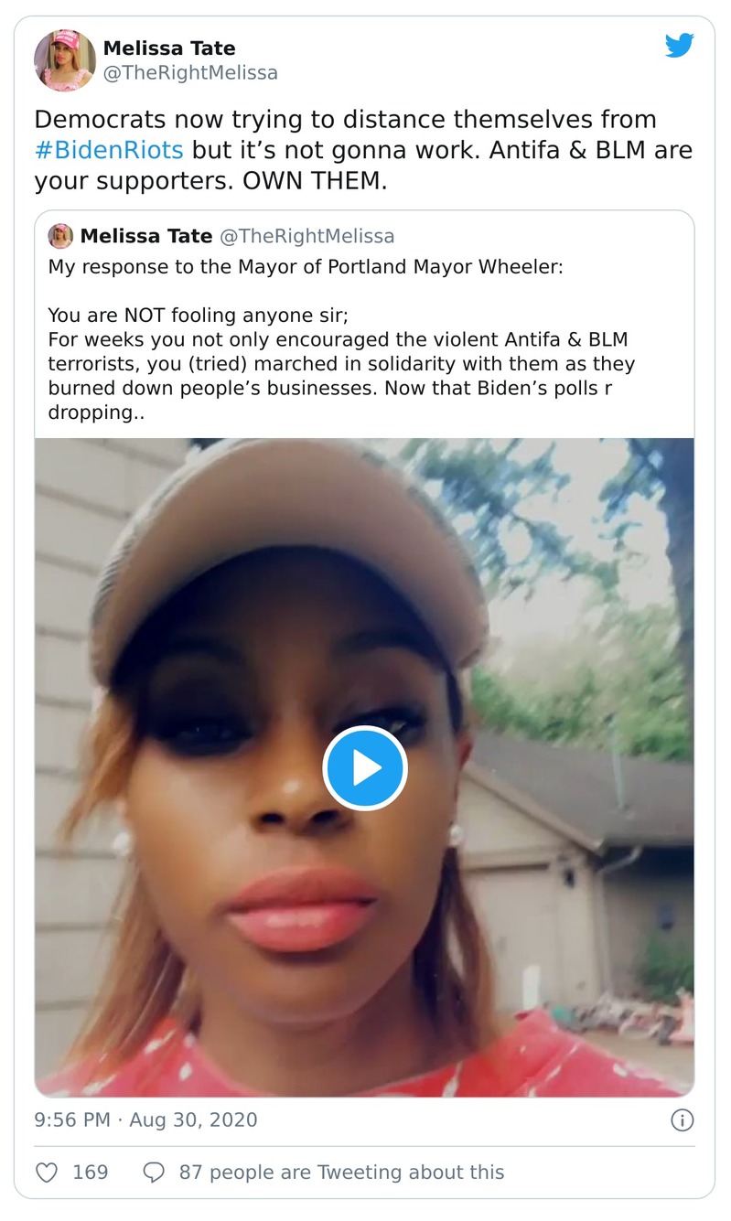The width and height of the screenshot is (731, 1221).
Task: Click the 169 likes count
Action: [x=90, y=1172]
